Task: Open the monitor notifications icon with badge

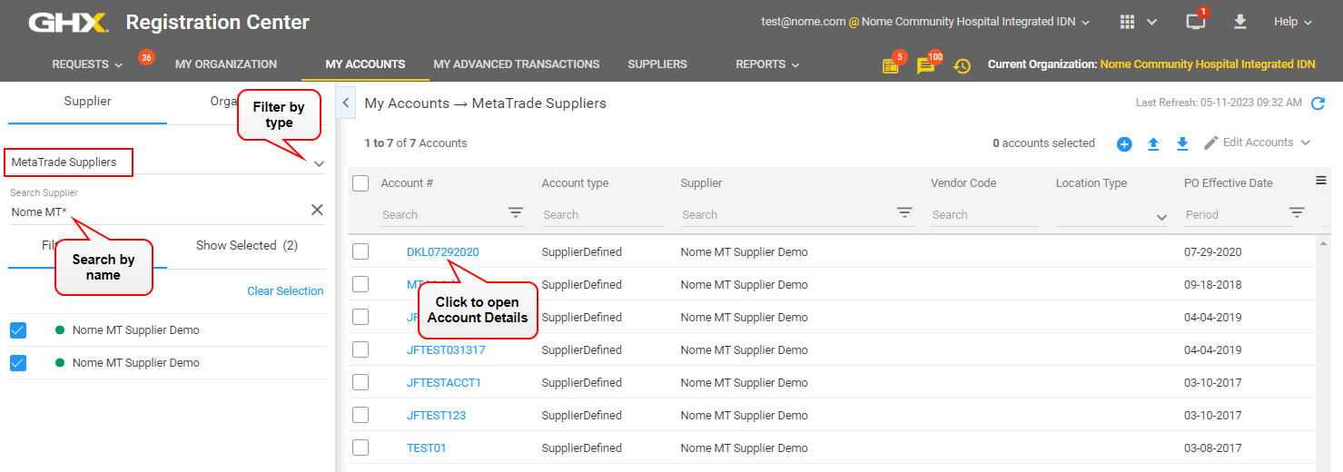Action: click(1196, 22)
